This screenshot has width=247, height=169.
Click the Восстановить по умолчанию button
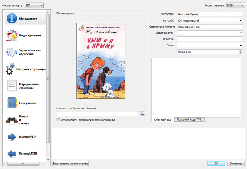click(x=70, y=164)
